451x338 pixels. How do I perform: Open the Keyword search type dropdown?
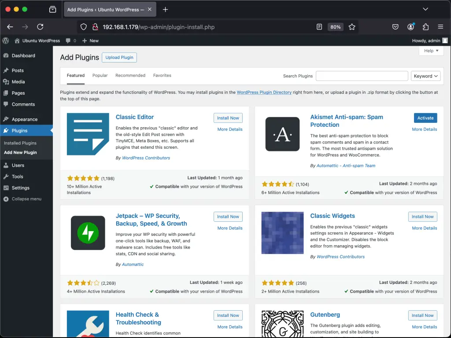click(x=425, y=76)
